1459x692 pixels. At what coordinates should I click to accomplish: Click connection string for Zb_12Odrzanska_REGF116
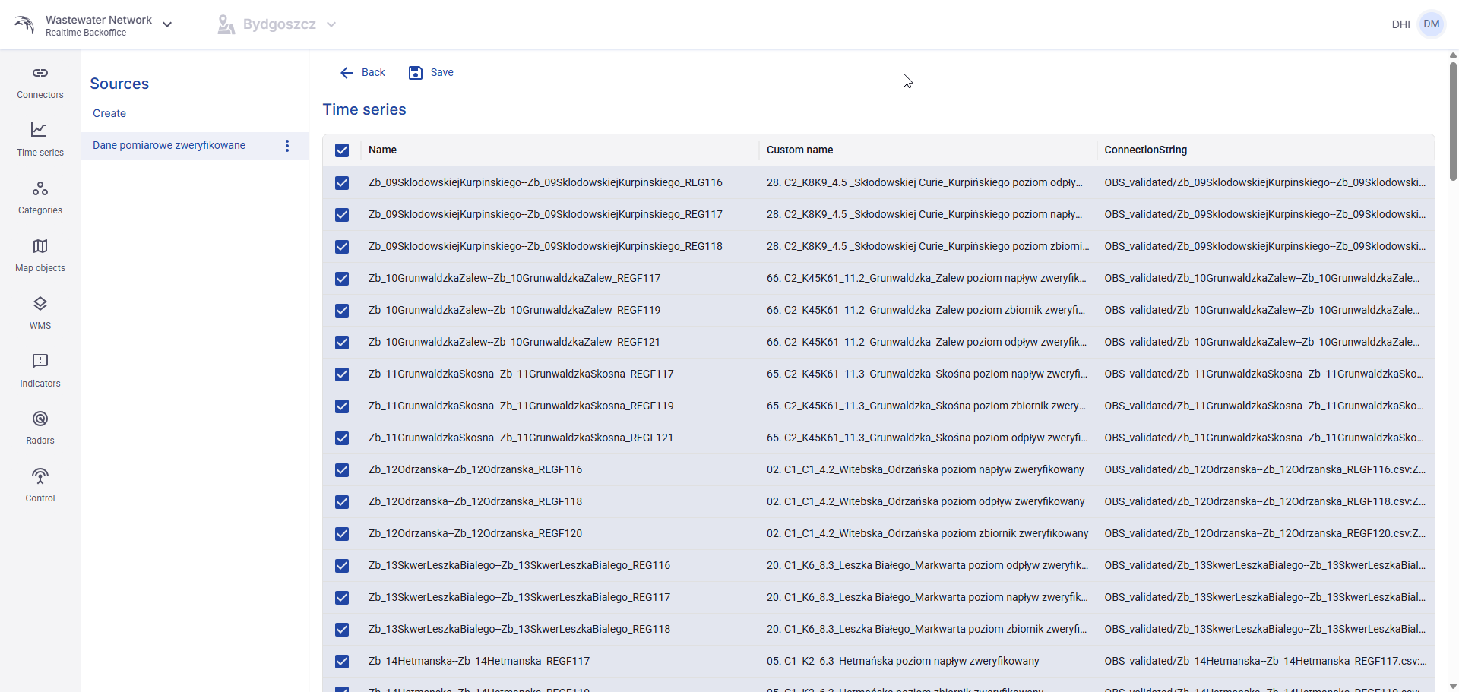click(x=1264, y=469)
